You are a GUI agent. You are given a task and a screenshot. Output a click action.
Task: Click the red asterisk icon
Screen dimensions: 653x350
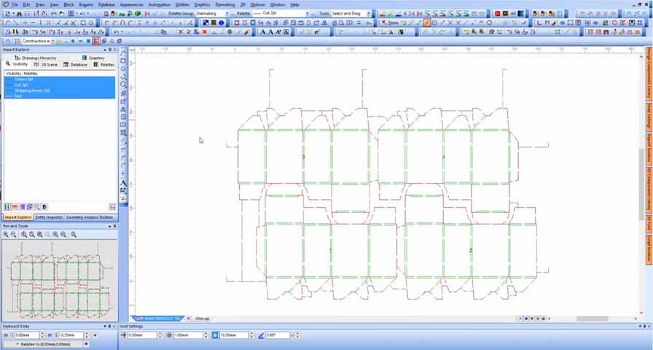pos(205,31)
